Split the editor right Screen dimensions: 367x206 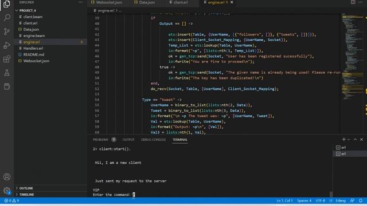click(353, 2)
